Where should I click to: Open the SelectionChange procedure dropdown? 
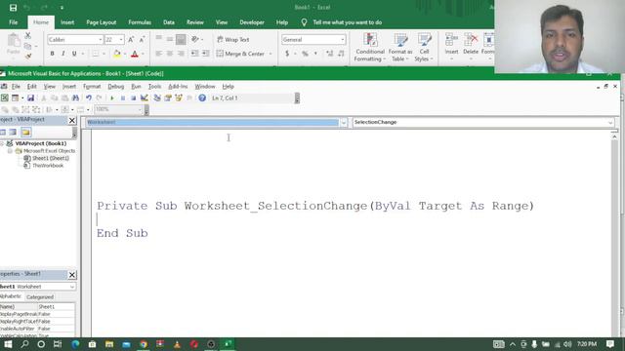[x=610, y=122]
